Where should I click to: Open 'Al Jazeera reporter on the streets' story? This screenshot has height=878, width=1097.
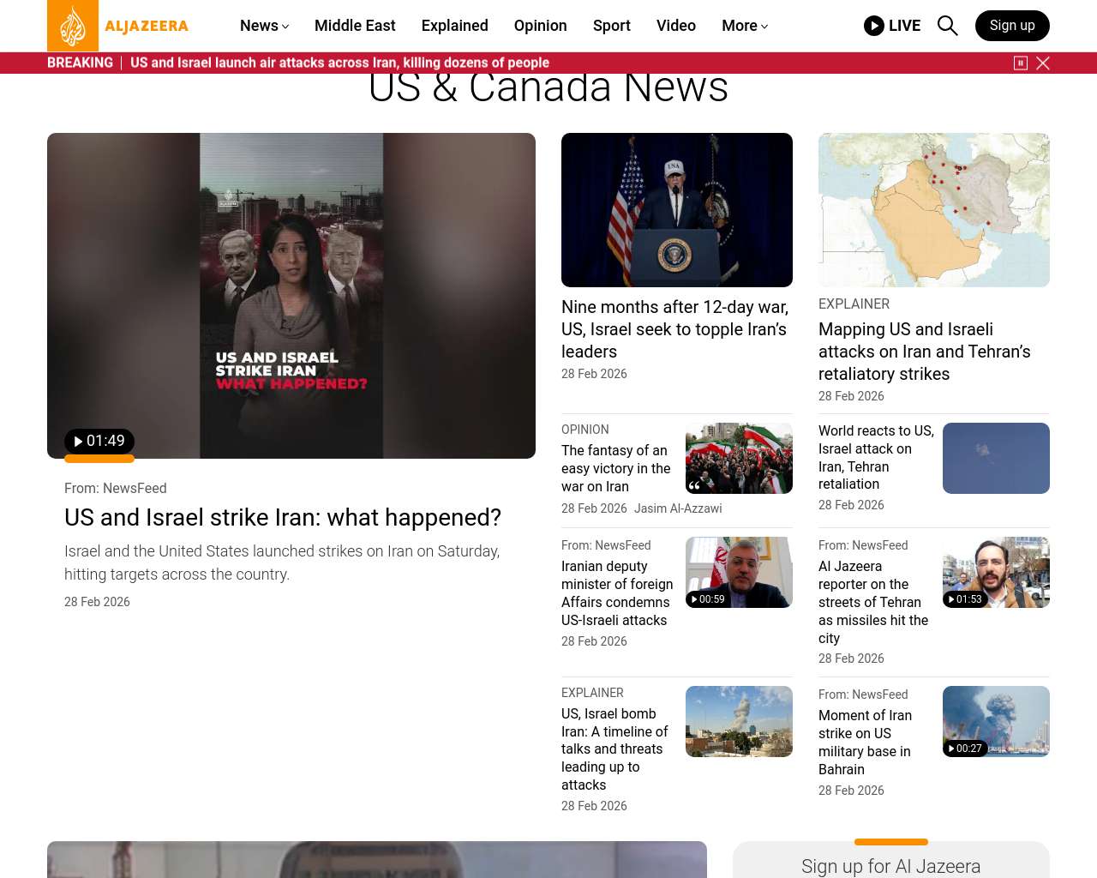[x=873, y=602]
